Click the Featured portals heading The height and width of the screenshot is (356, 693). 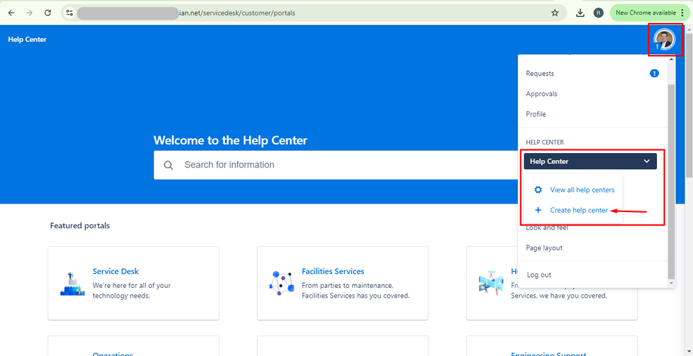click(80, 225)
